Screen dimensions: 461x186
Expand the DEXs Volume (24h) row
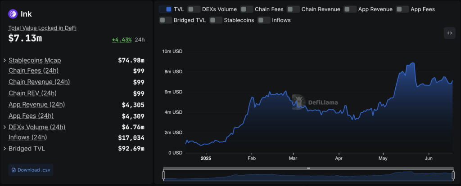click(x=5, y=127)
